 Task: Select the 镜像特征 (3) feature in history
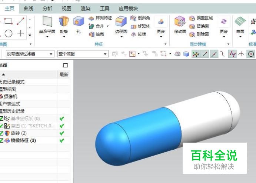tap(23, 140)
